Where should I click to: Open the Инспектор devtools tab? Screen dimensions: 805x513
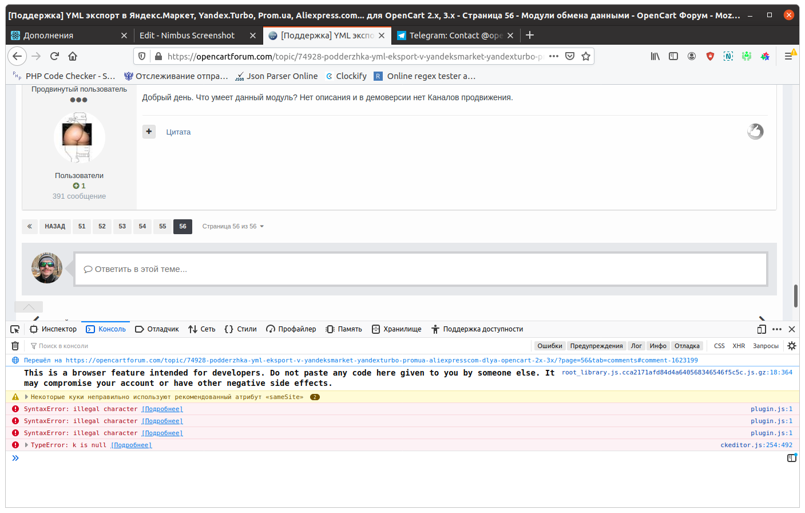point(53,329)
